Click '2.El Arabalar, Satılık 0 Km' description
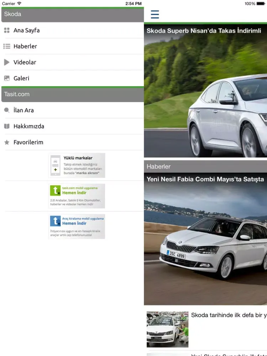 tap(75, 202)
